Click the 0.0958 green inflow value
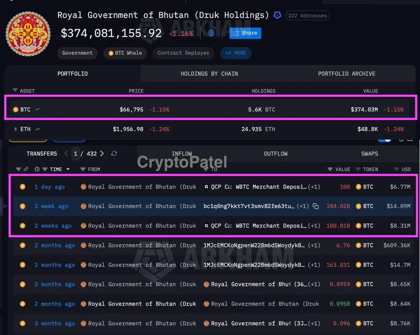 [340, 304]
